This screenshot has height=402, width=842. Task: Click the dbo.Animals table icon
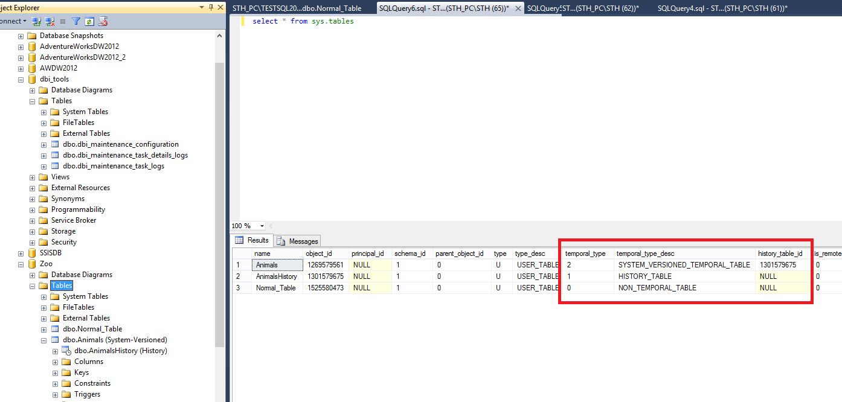[x=55, y=340]
